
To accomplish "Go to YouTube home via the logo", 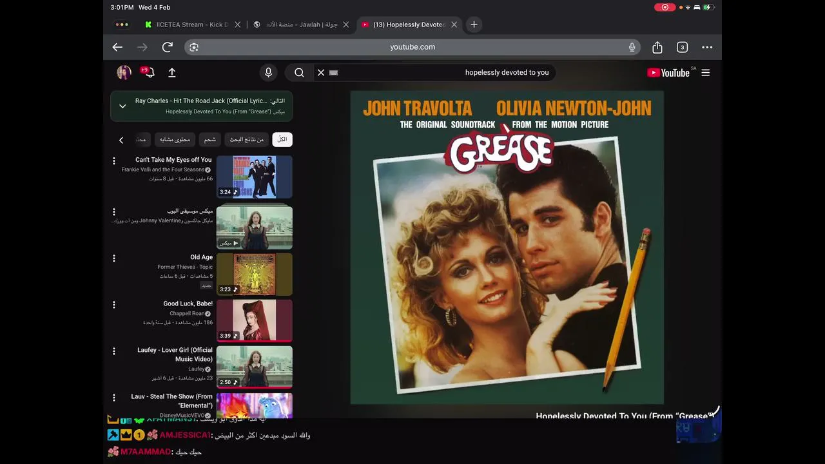I will tap(668, 73).
